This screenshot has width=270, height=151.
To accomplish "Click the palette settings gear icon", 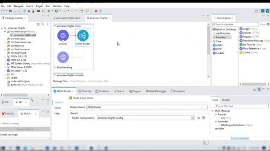I will coord(268,24).
